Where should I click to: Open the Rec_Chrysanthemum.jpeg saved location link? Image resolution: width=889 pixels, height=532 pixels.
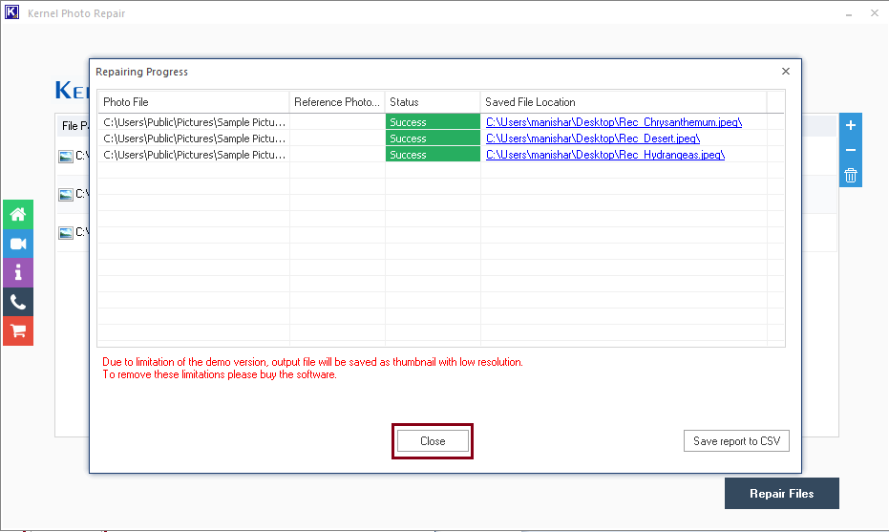(x=614, y=122)
